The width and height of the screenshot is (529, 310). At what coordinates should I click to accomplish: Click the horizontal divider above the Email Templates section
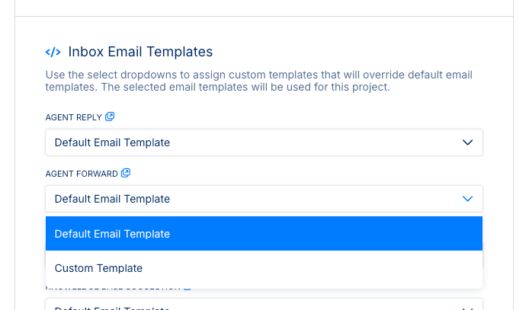tap(264, 16)
